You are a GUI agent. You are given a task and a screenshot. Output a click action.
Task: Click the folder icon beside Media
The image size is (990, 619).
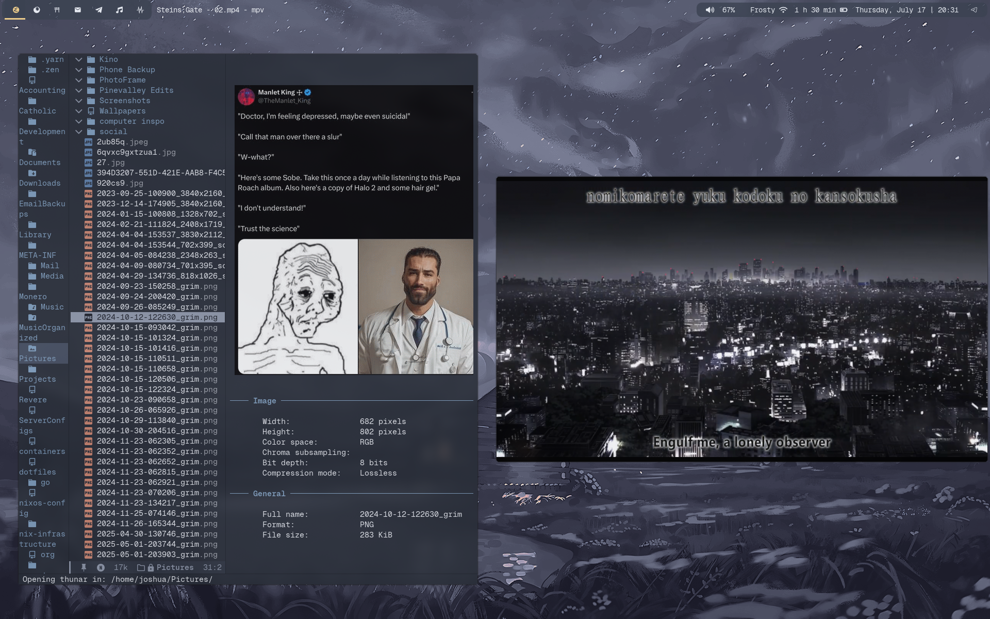(x=32, y=276)
